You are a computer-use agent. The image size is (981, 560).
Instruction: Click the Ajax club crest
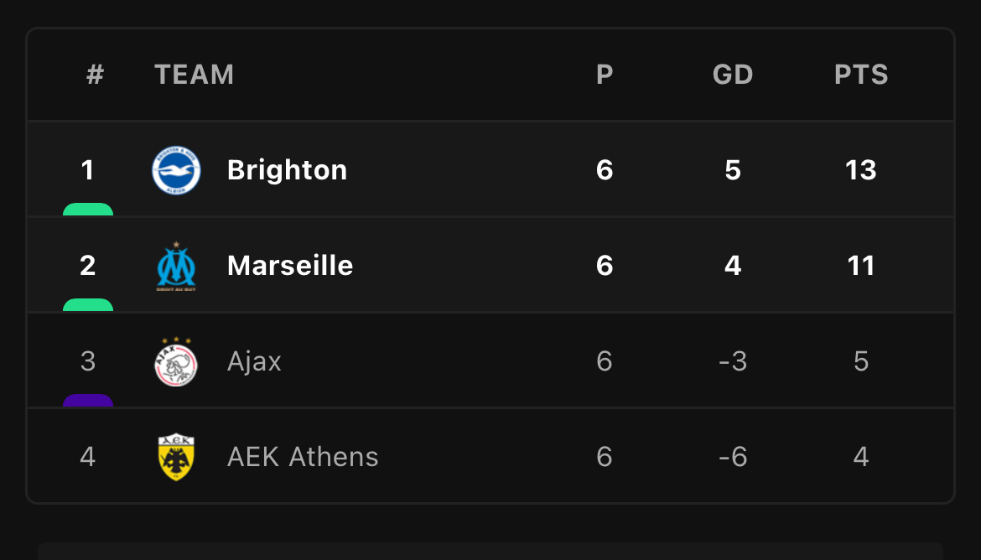176,361
